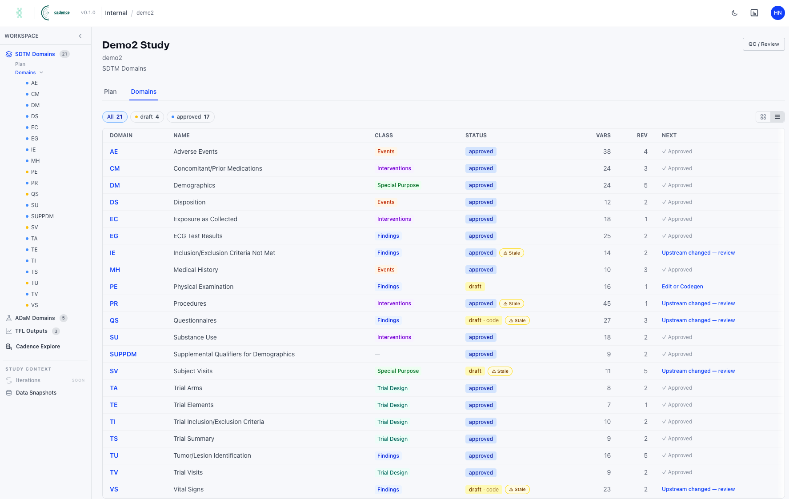Click Upstream changed — review for QS

coord(698,320)
